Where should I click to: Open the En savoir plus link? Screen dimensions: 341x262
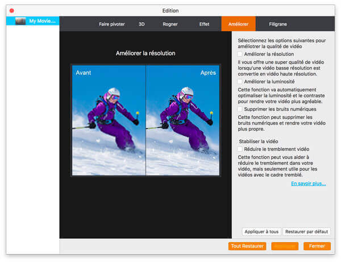pos(308,184)
